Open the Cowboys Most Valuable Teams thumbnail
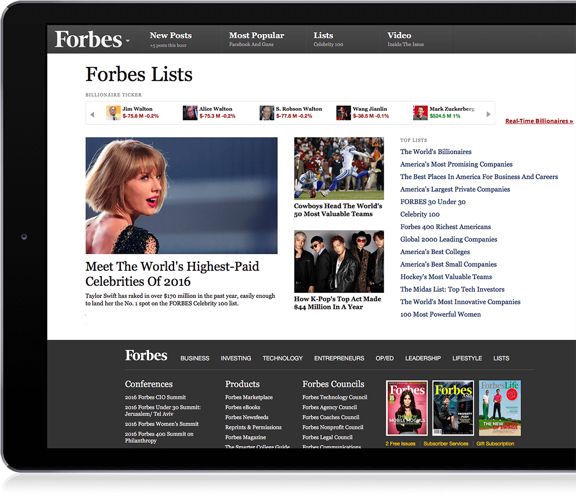This screenshot has height=495, width=576. coord(339,168)
